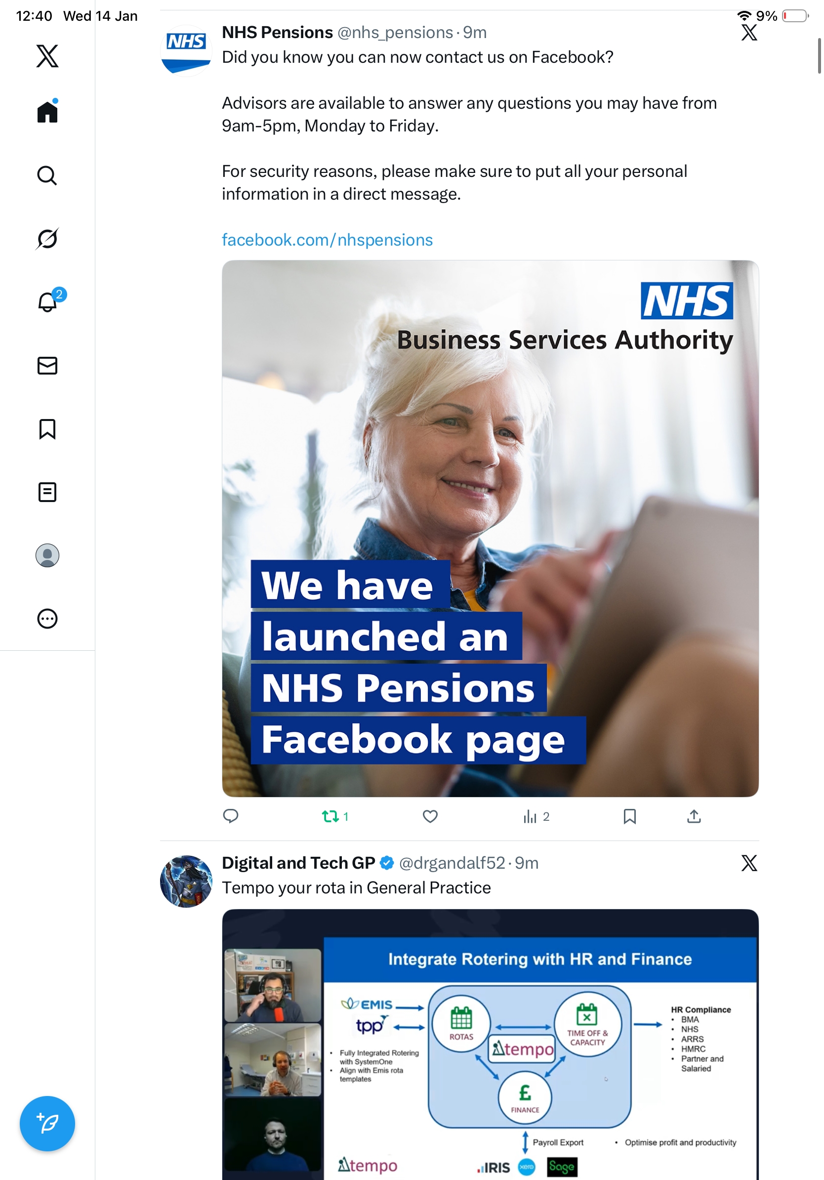Screen dimensions: 824x1180
Task: Open Lists icon in sidebar
Action: coord(47,492)
